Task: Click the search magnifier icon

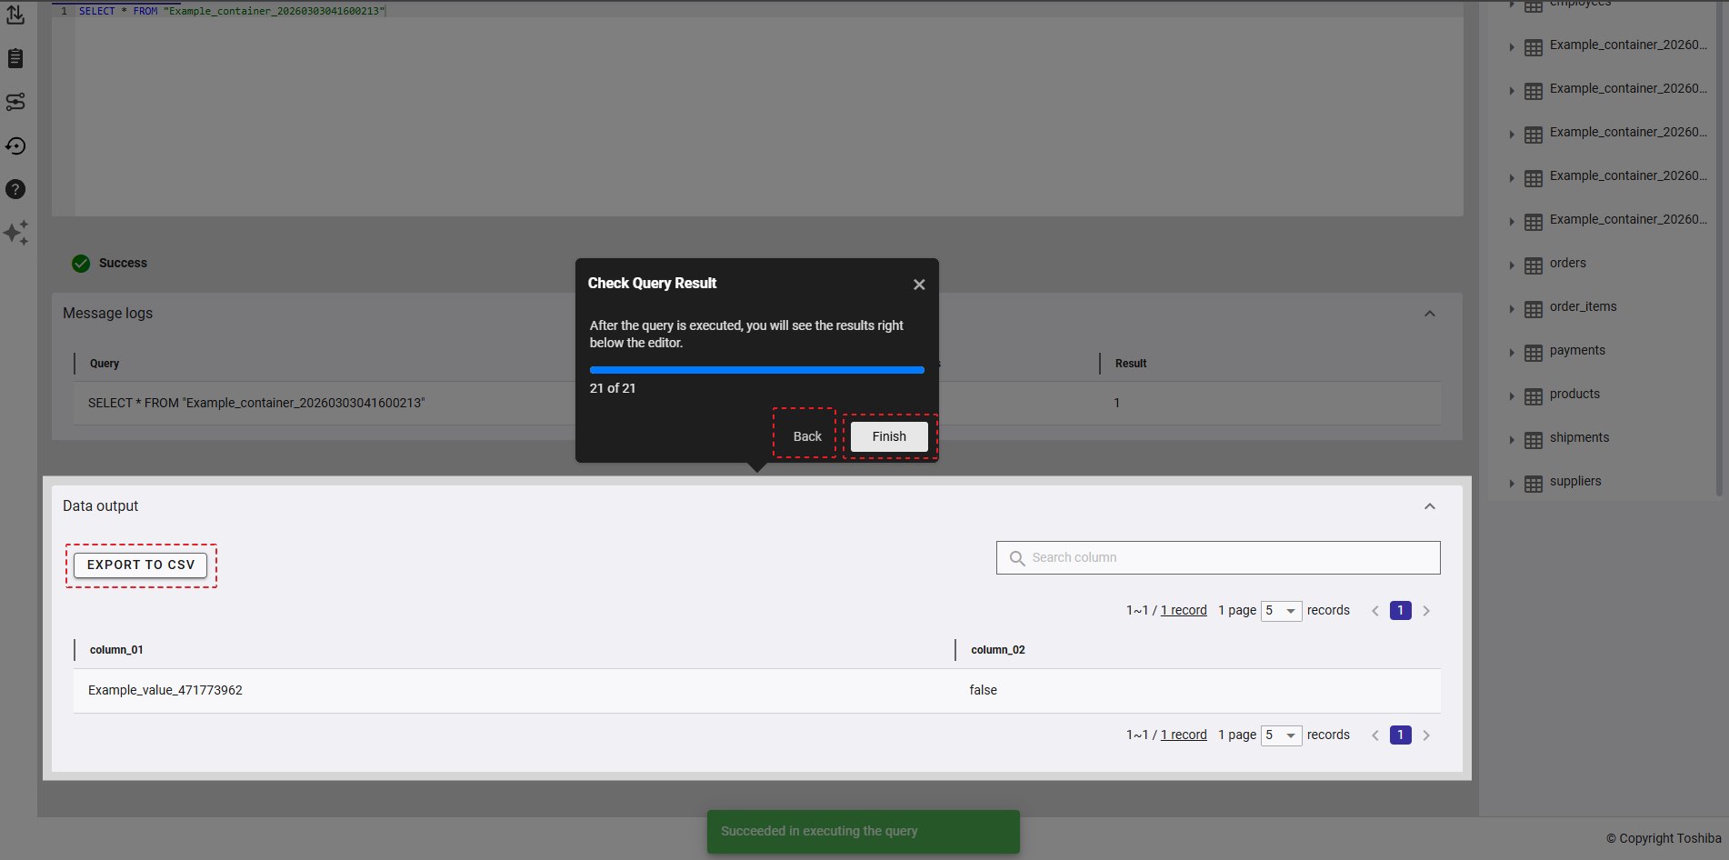Action: tap(1017, 558)
